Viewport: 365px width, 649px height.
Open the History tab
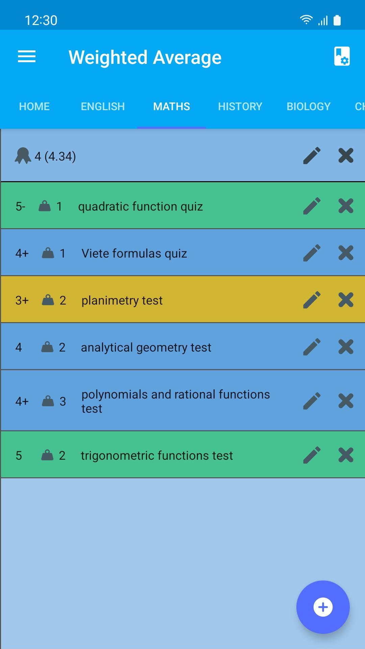pos(240,106)
